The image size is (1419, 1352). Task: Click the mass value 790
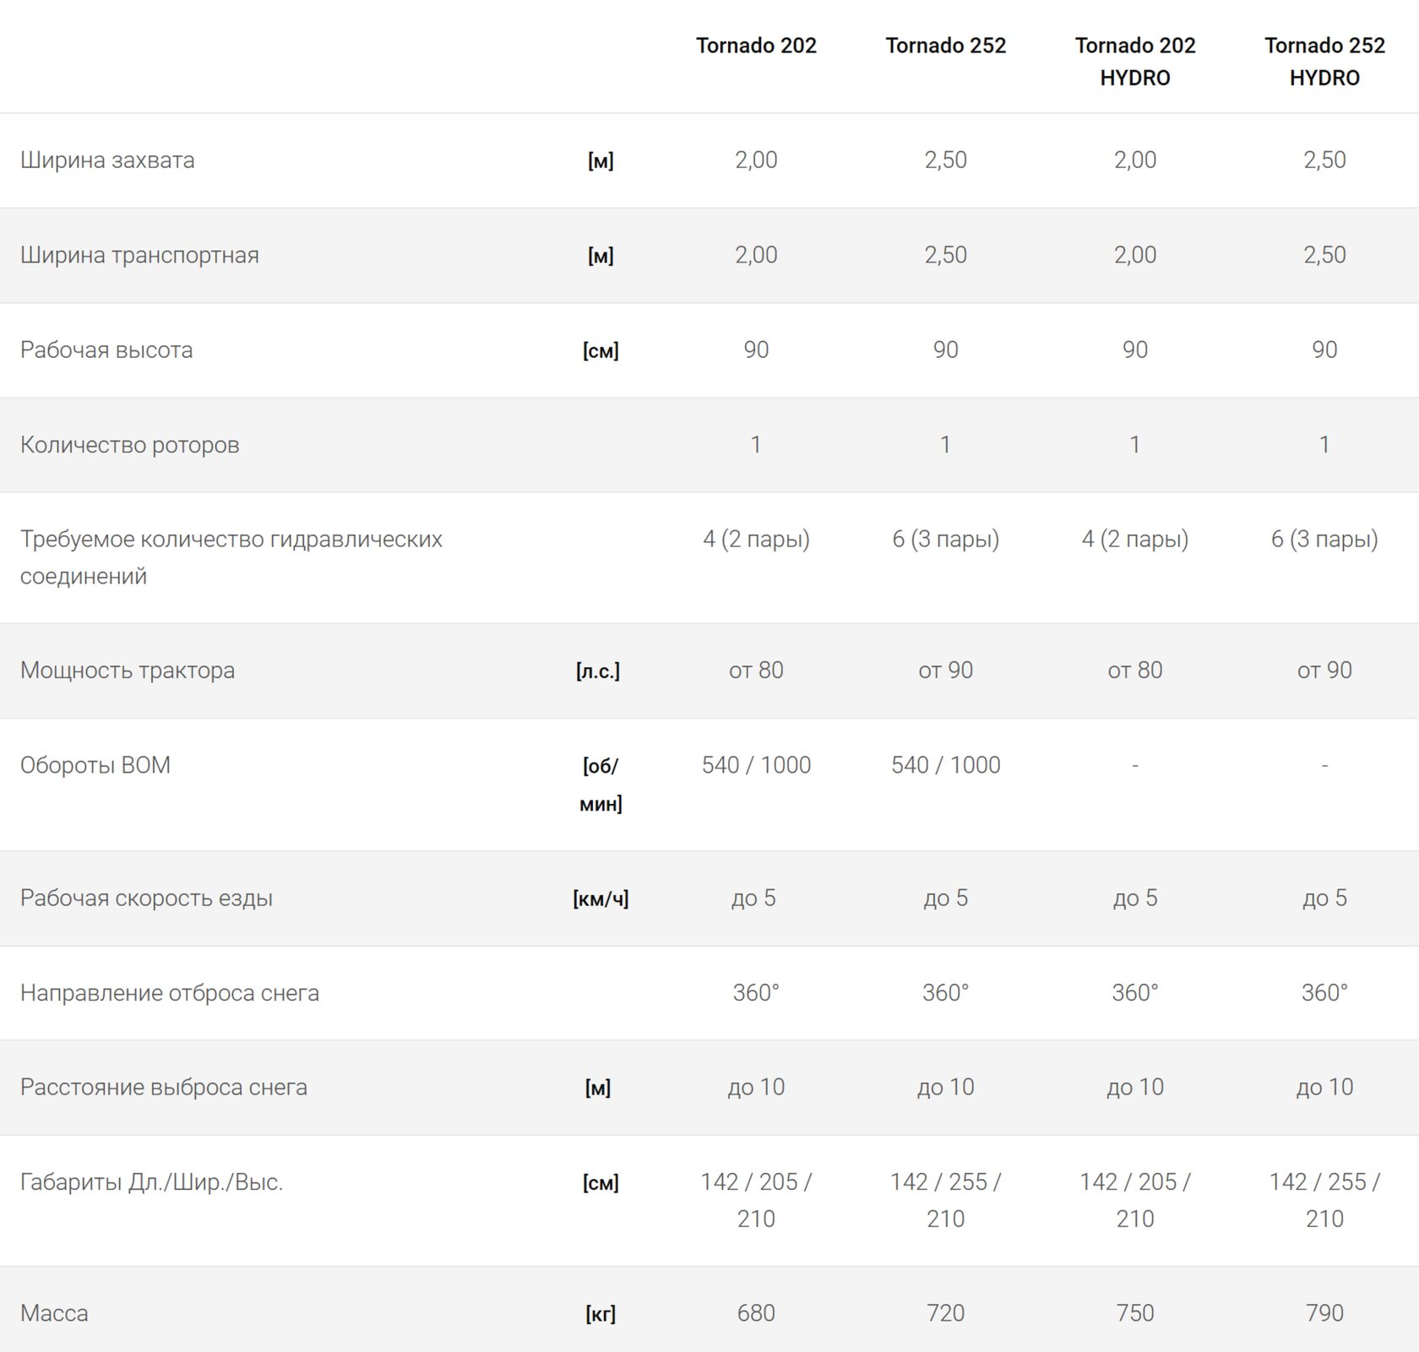click(1324, 1313)
